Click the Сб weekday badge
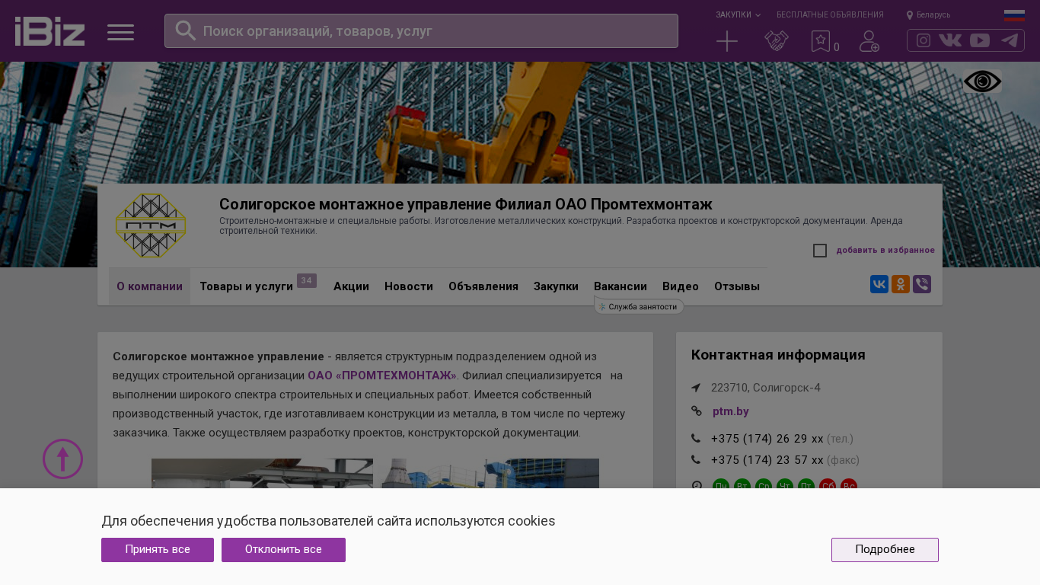Image resolution: width=1040 pixels, height=585 pixels. pos(828,486)
